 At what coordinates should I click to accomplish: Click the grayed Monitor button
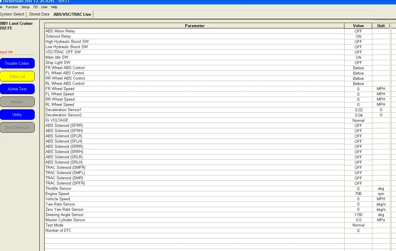(x=17, y=102)
